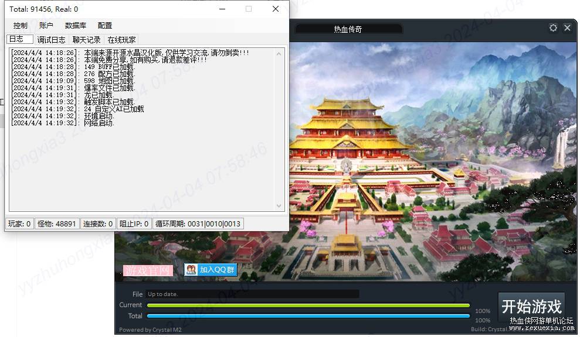Maximize the server window

(x=249, y=9)
